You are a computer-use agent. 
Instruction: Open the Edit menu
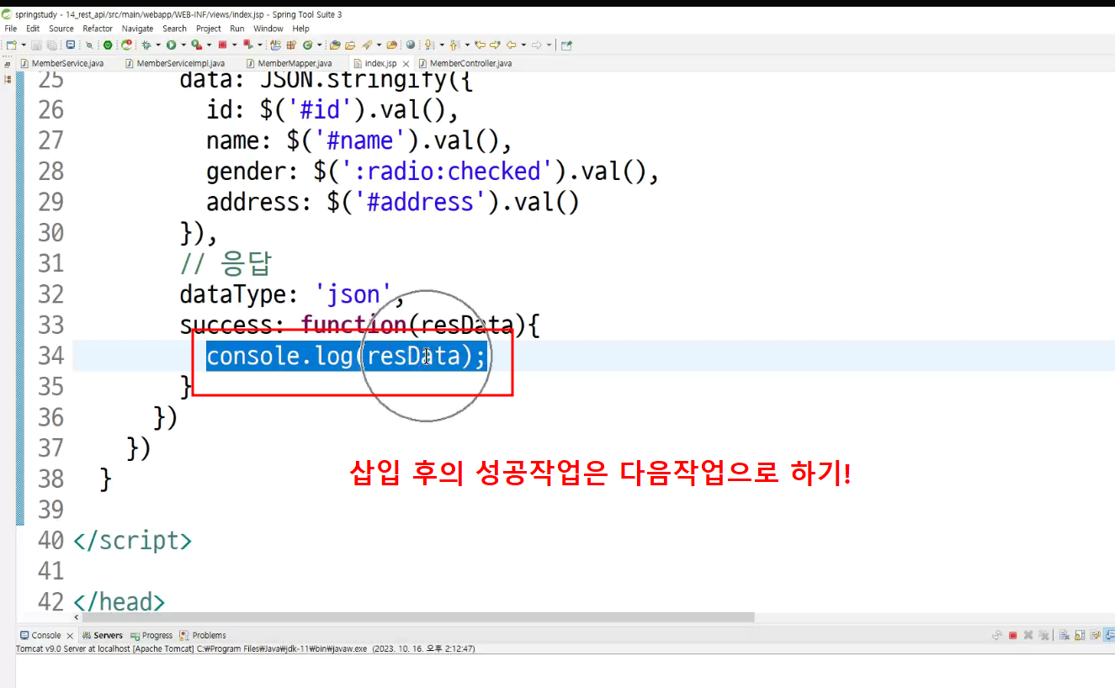coord(33,29)
